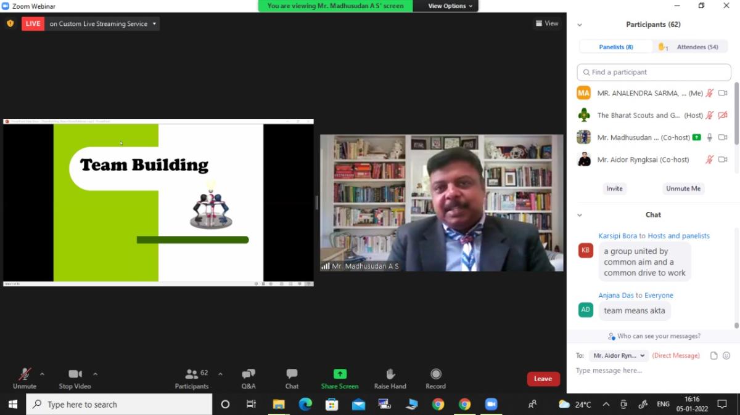Open Zoom from the Windows taskbar

coord(491,405)
